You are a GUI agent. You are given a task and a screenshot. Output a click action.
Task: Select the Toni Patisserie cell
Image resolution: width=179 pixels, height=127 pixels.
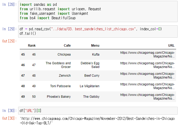(60, 86)
